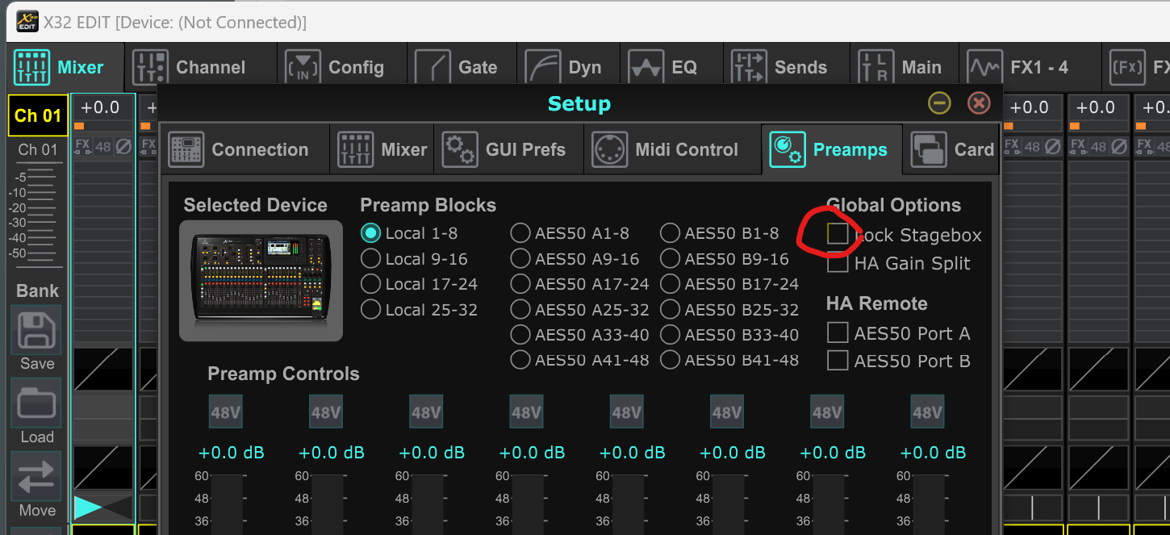Select AES50 B17-24 preamp block
This screenshot has width=1170, height=535.
[671, 284]
